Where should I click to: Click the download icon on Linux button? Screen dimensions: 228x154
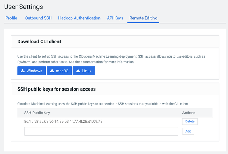click(78, 71)
